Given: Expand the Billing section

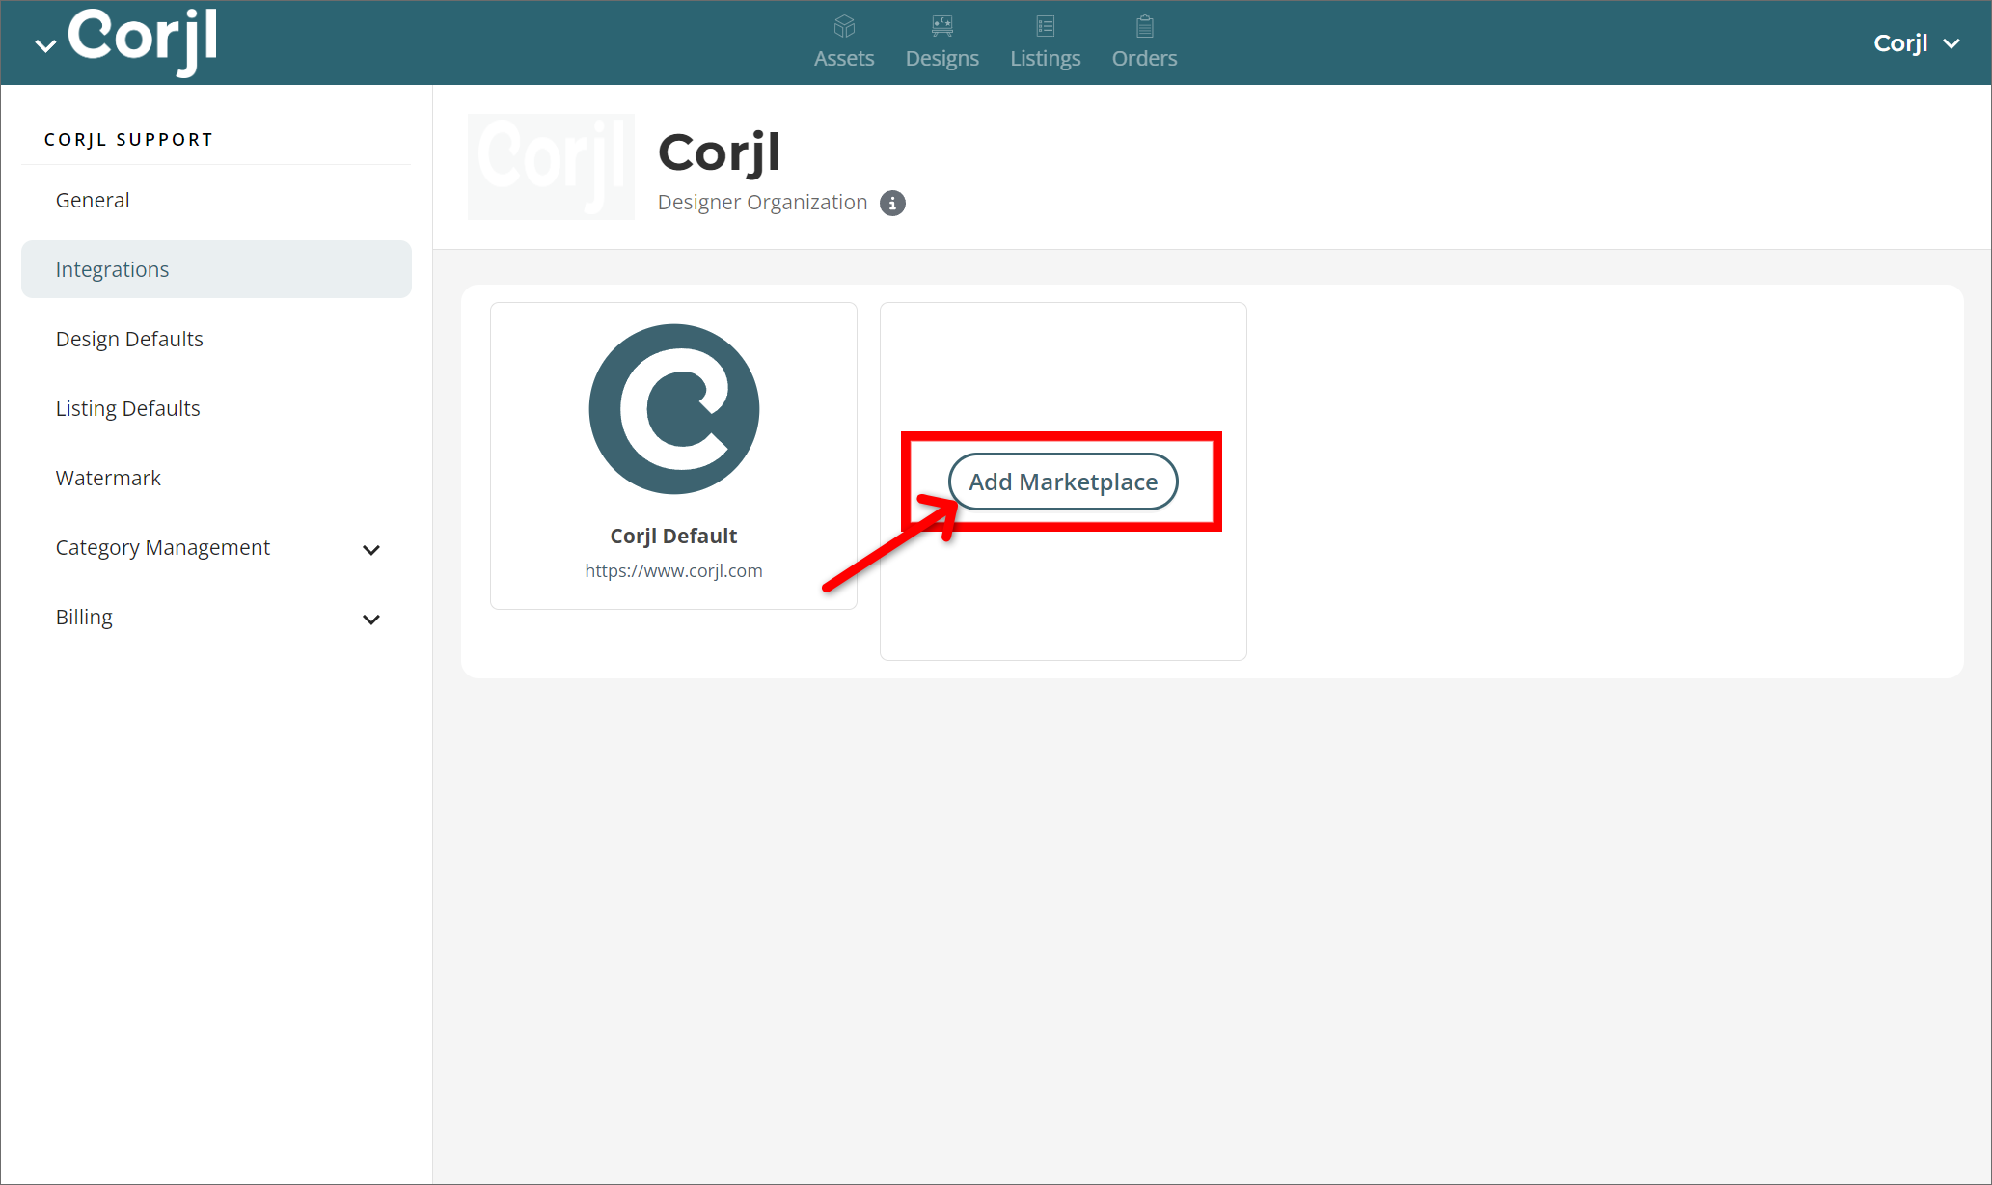Looking at the screenshot, I should 371,619.
